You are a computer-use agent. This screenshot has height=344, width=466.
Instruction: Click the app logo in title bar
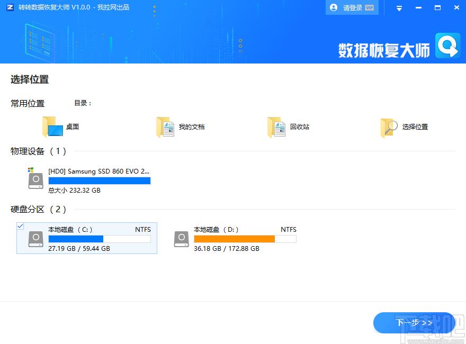coord(10,7)
